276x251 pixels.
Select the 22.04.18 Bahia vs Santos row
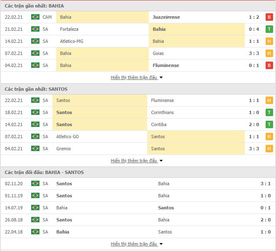point(138,232)
